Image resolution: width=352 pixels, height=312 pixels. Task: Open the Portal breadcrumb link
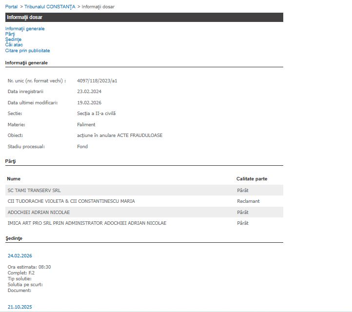[11, 7]
